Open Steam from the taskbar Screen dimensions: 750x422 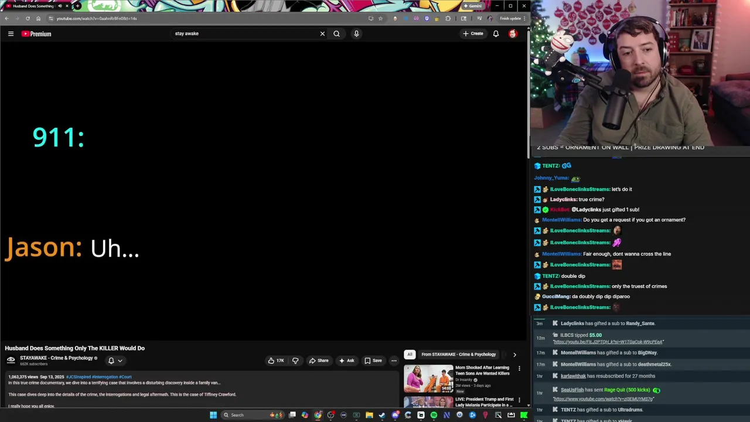tap(382, 415)
